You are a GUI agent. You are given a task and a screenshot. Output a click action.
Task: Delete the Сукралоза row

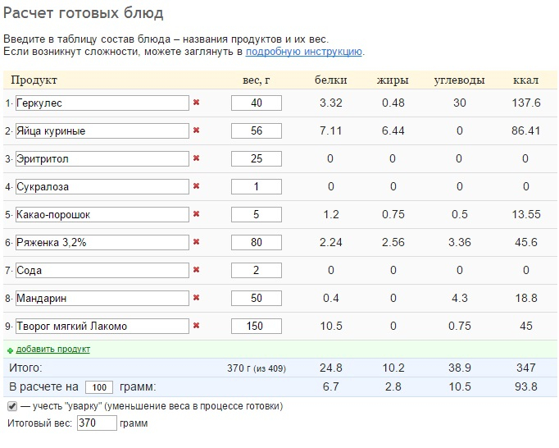click(196, 187)
